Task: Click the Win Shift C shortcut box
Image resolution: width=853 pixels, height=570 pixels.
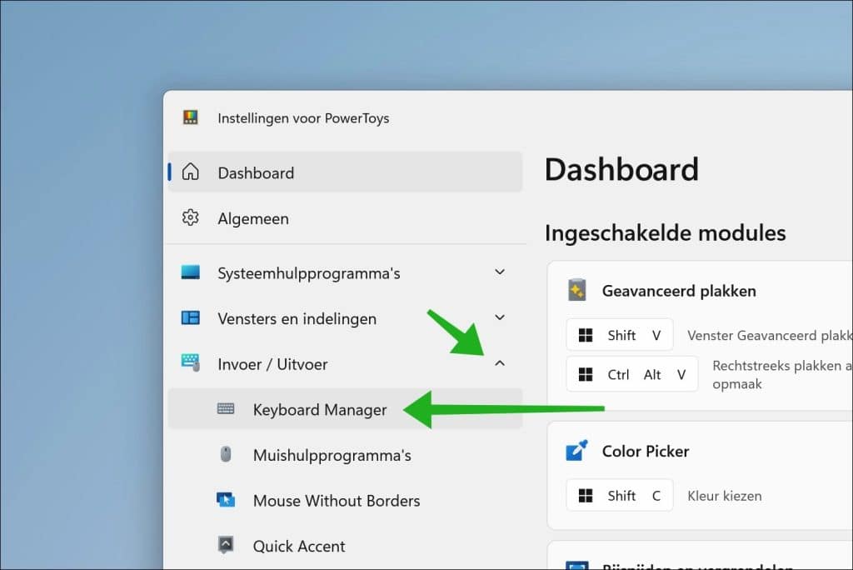Action: [x=620, y=495]
